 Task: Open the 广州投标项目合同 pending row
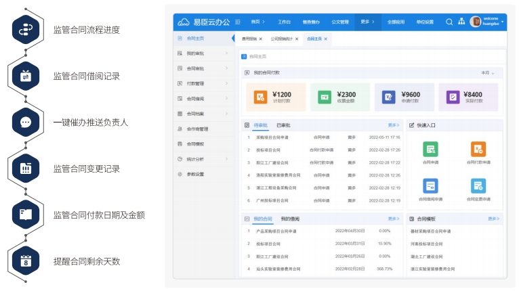[x=323, y=200]
